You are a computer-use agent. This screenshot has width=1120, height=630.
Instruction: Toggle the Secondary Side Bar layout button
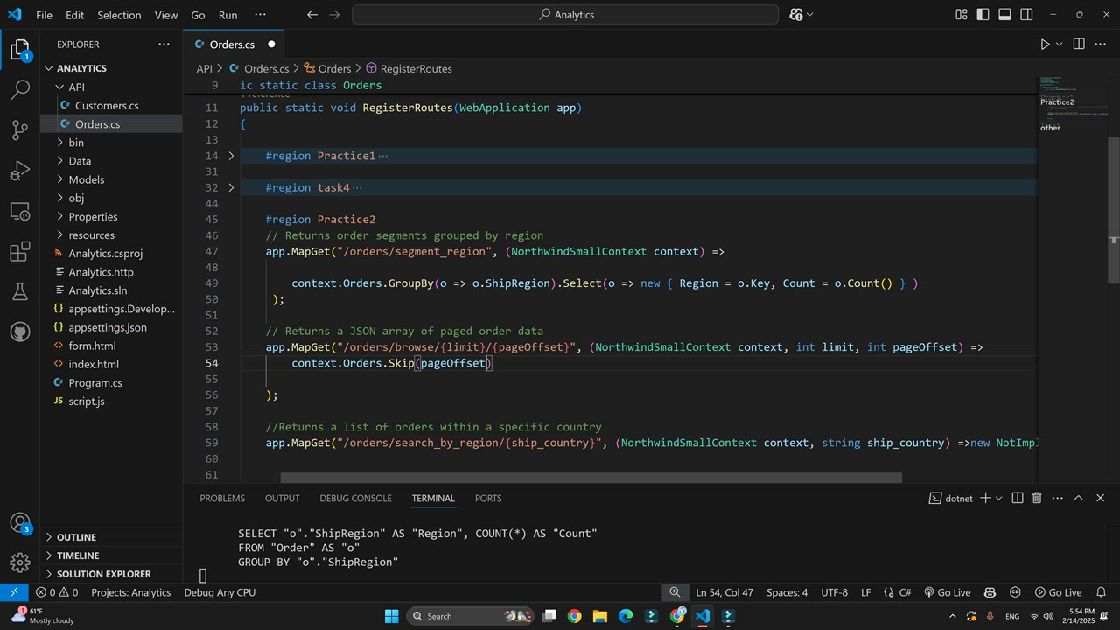pyautogui.click(x=1026, y=15)
